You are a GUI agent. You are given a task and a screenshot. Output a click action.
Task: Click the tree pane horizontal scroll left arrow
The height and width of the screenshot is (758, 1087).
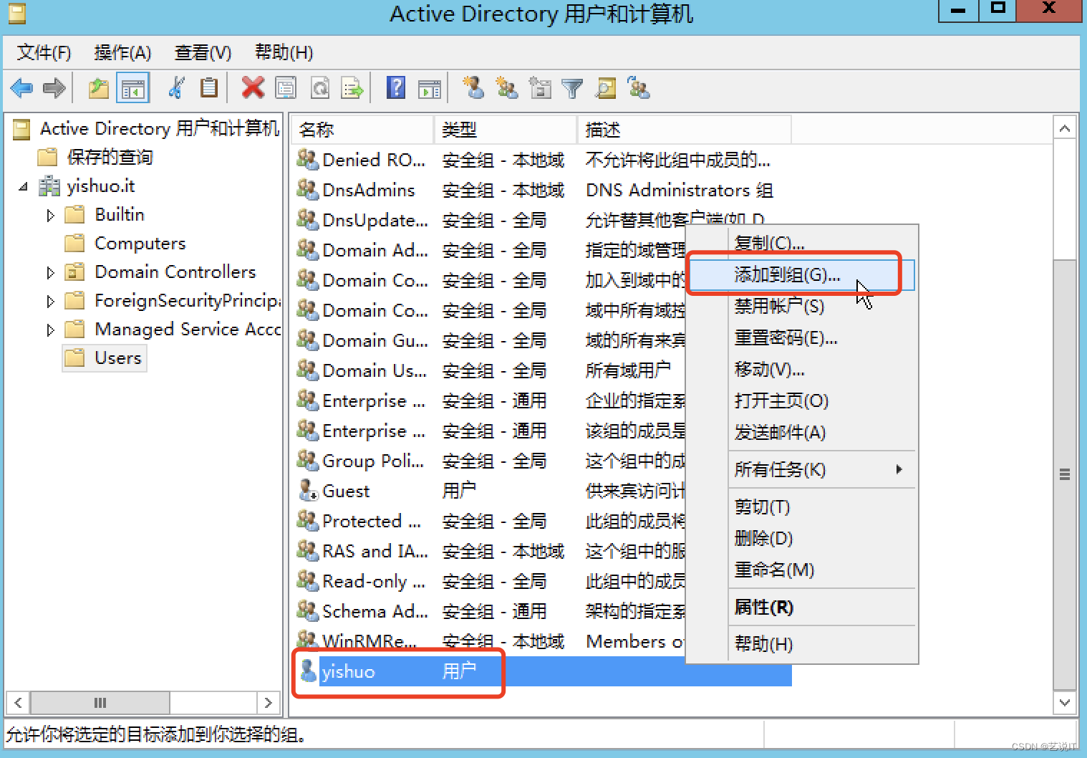coord(18,703)
